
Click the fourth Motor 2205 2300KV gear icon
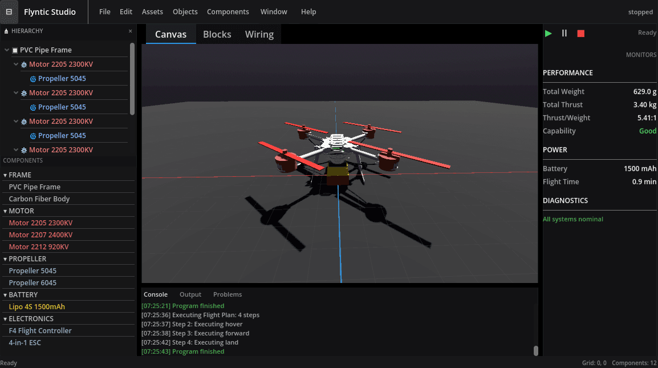[x=24, y=150]
